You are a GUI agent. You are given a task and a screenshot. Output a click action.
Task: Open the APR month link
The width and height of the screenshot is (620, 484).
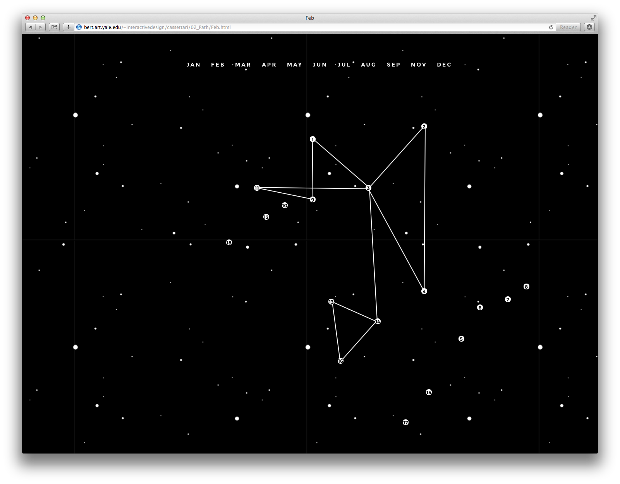coord(269,65)
